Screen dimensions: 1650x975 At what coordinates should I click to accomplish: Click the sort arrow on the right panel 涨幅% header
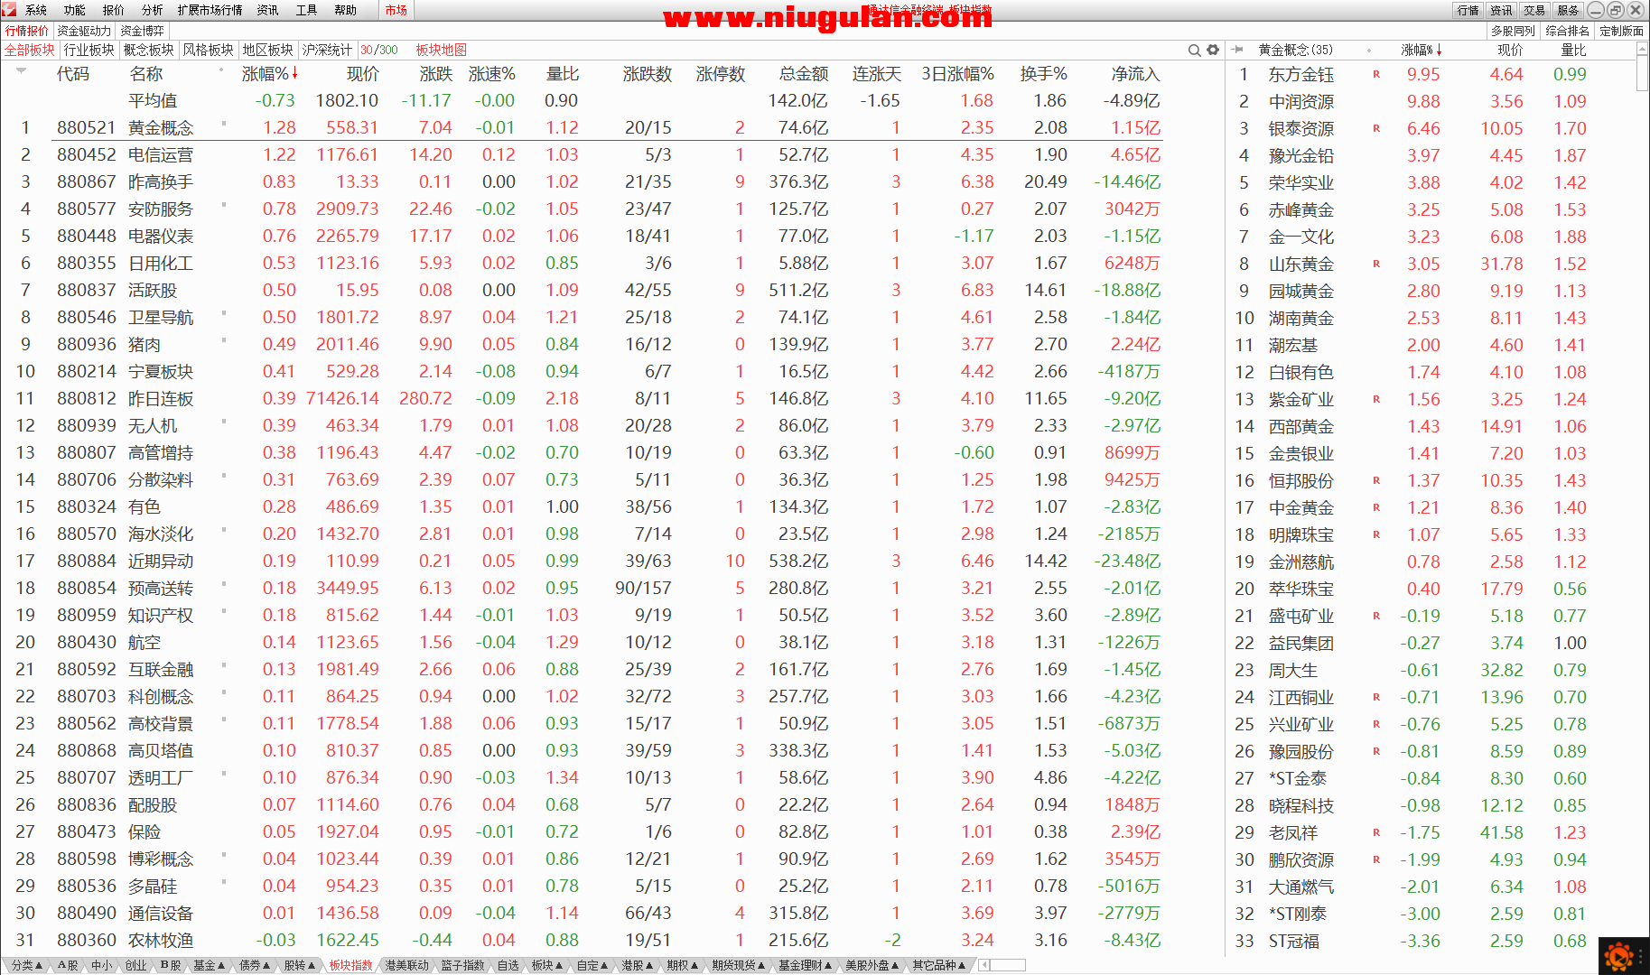coord(1439,50)
